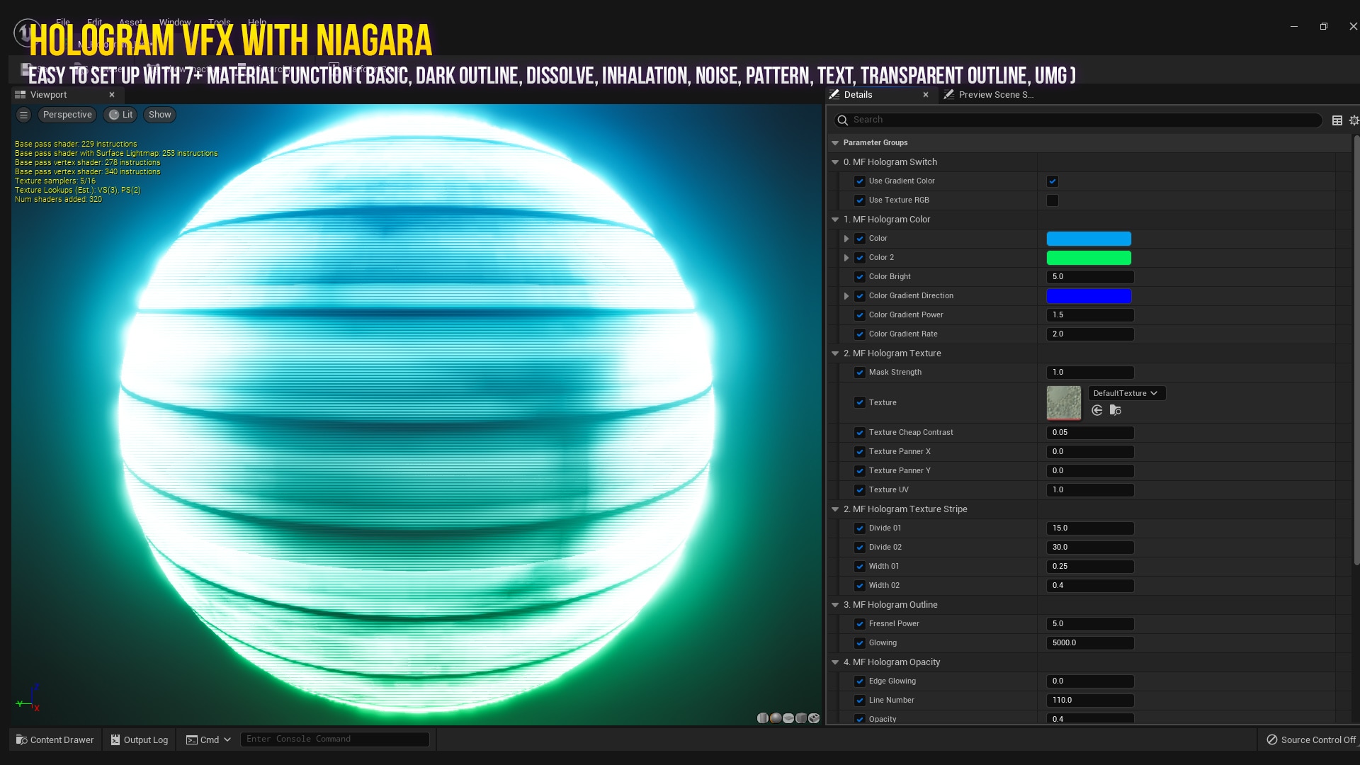Open the Help menu
1360x765 pixels.
pyautogui.click(x=257, y=22)
